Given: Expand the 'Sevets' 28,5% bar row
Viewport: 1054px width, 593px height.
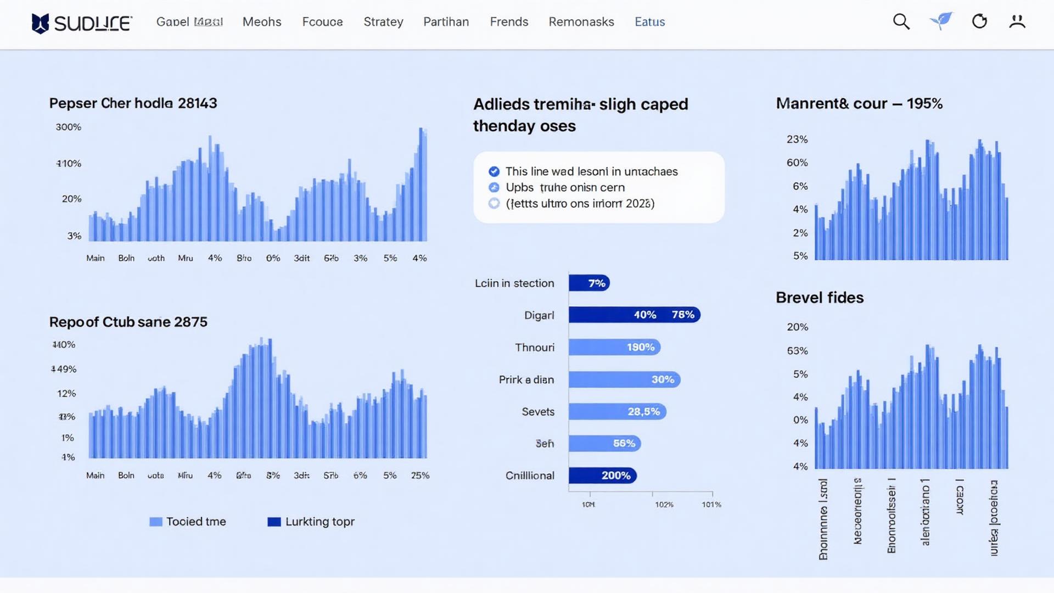Looking at the screenshot, I should pos(616,411).
